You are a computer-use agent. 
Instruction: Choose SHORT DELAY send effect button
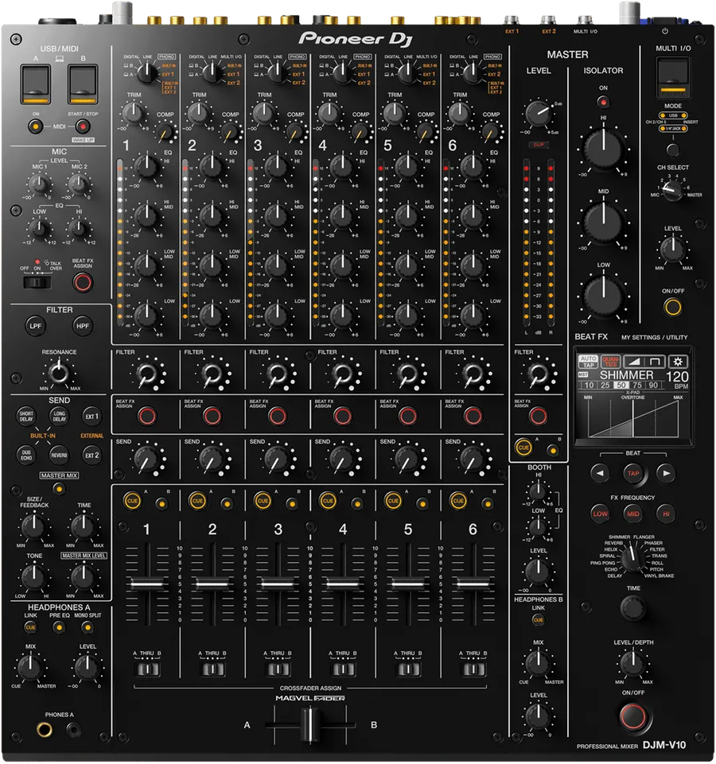[x=26, y=416]
